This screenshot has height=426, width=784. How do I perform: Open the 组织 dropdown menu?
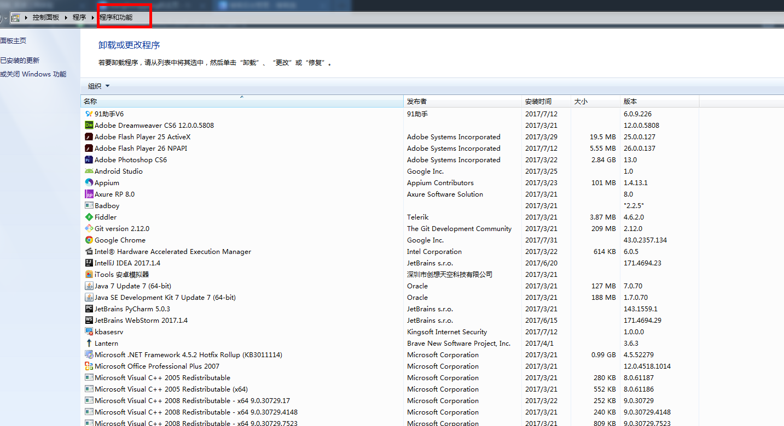click(99, 86)
